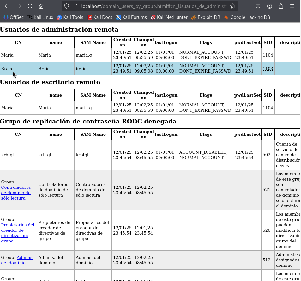Click 'lastLogon' header in administración remota table
This screenshot has height=281, width=301.
tap(166, 42)
